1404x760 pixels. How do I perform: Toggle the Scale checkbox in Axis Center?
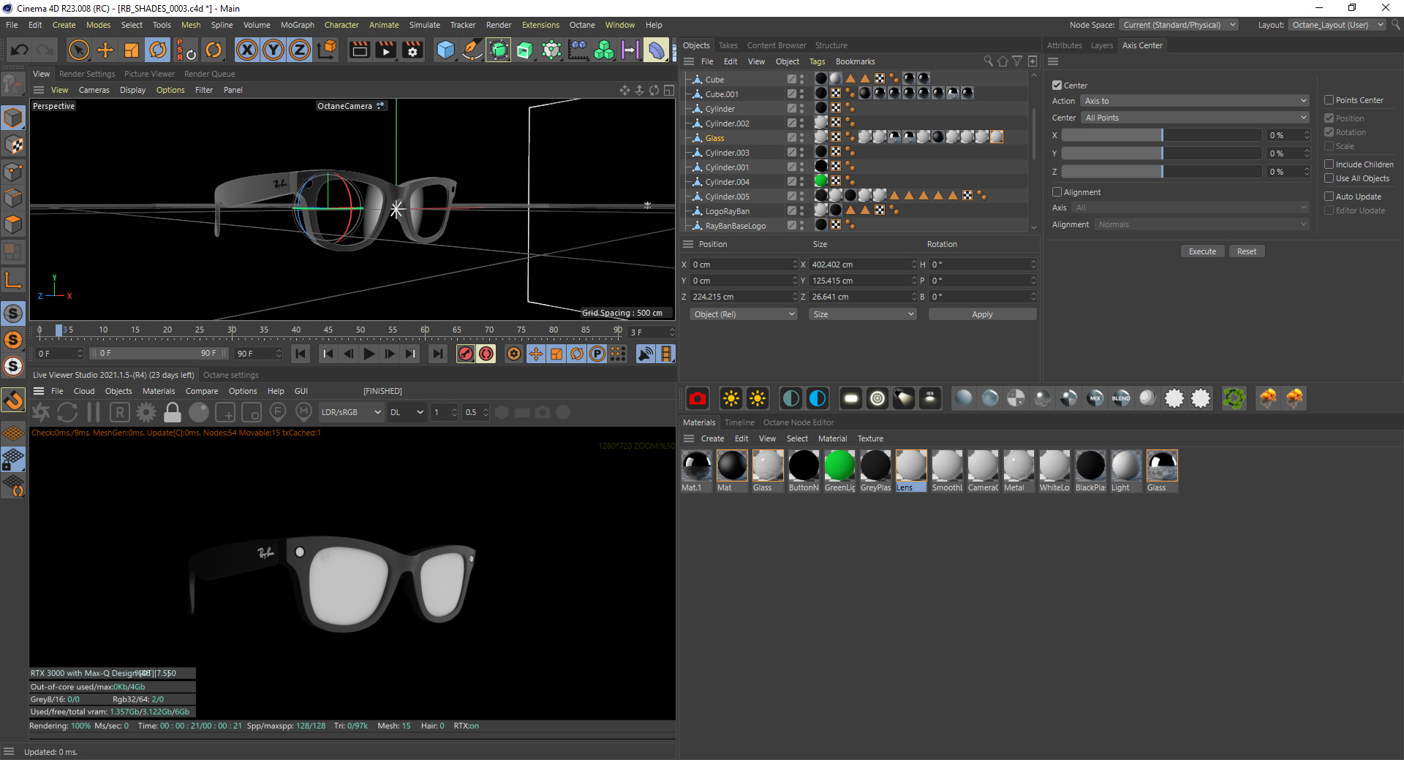click(1329, 146)
